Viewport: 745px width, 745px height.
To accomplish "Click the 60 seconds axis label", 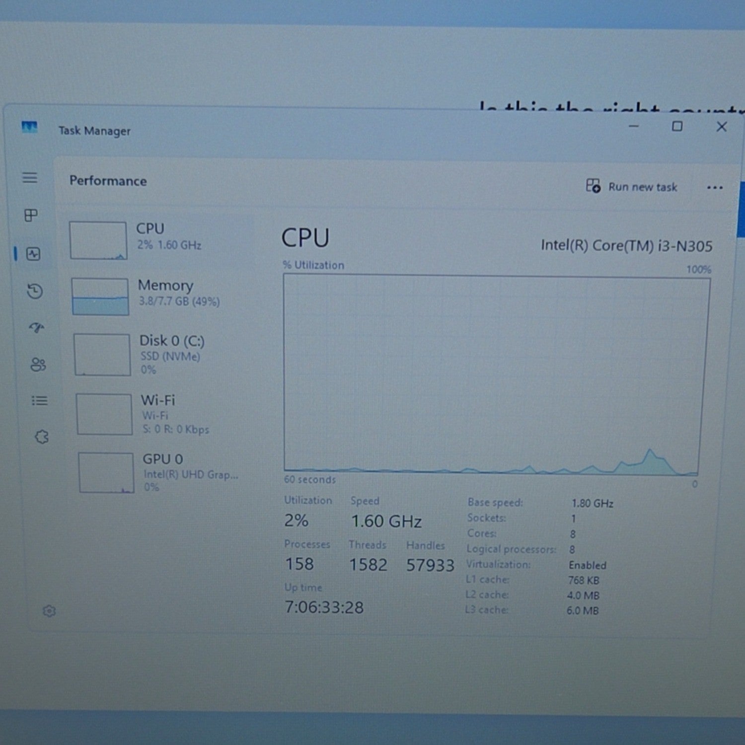I will coord(310,479).
